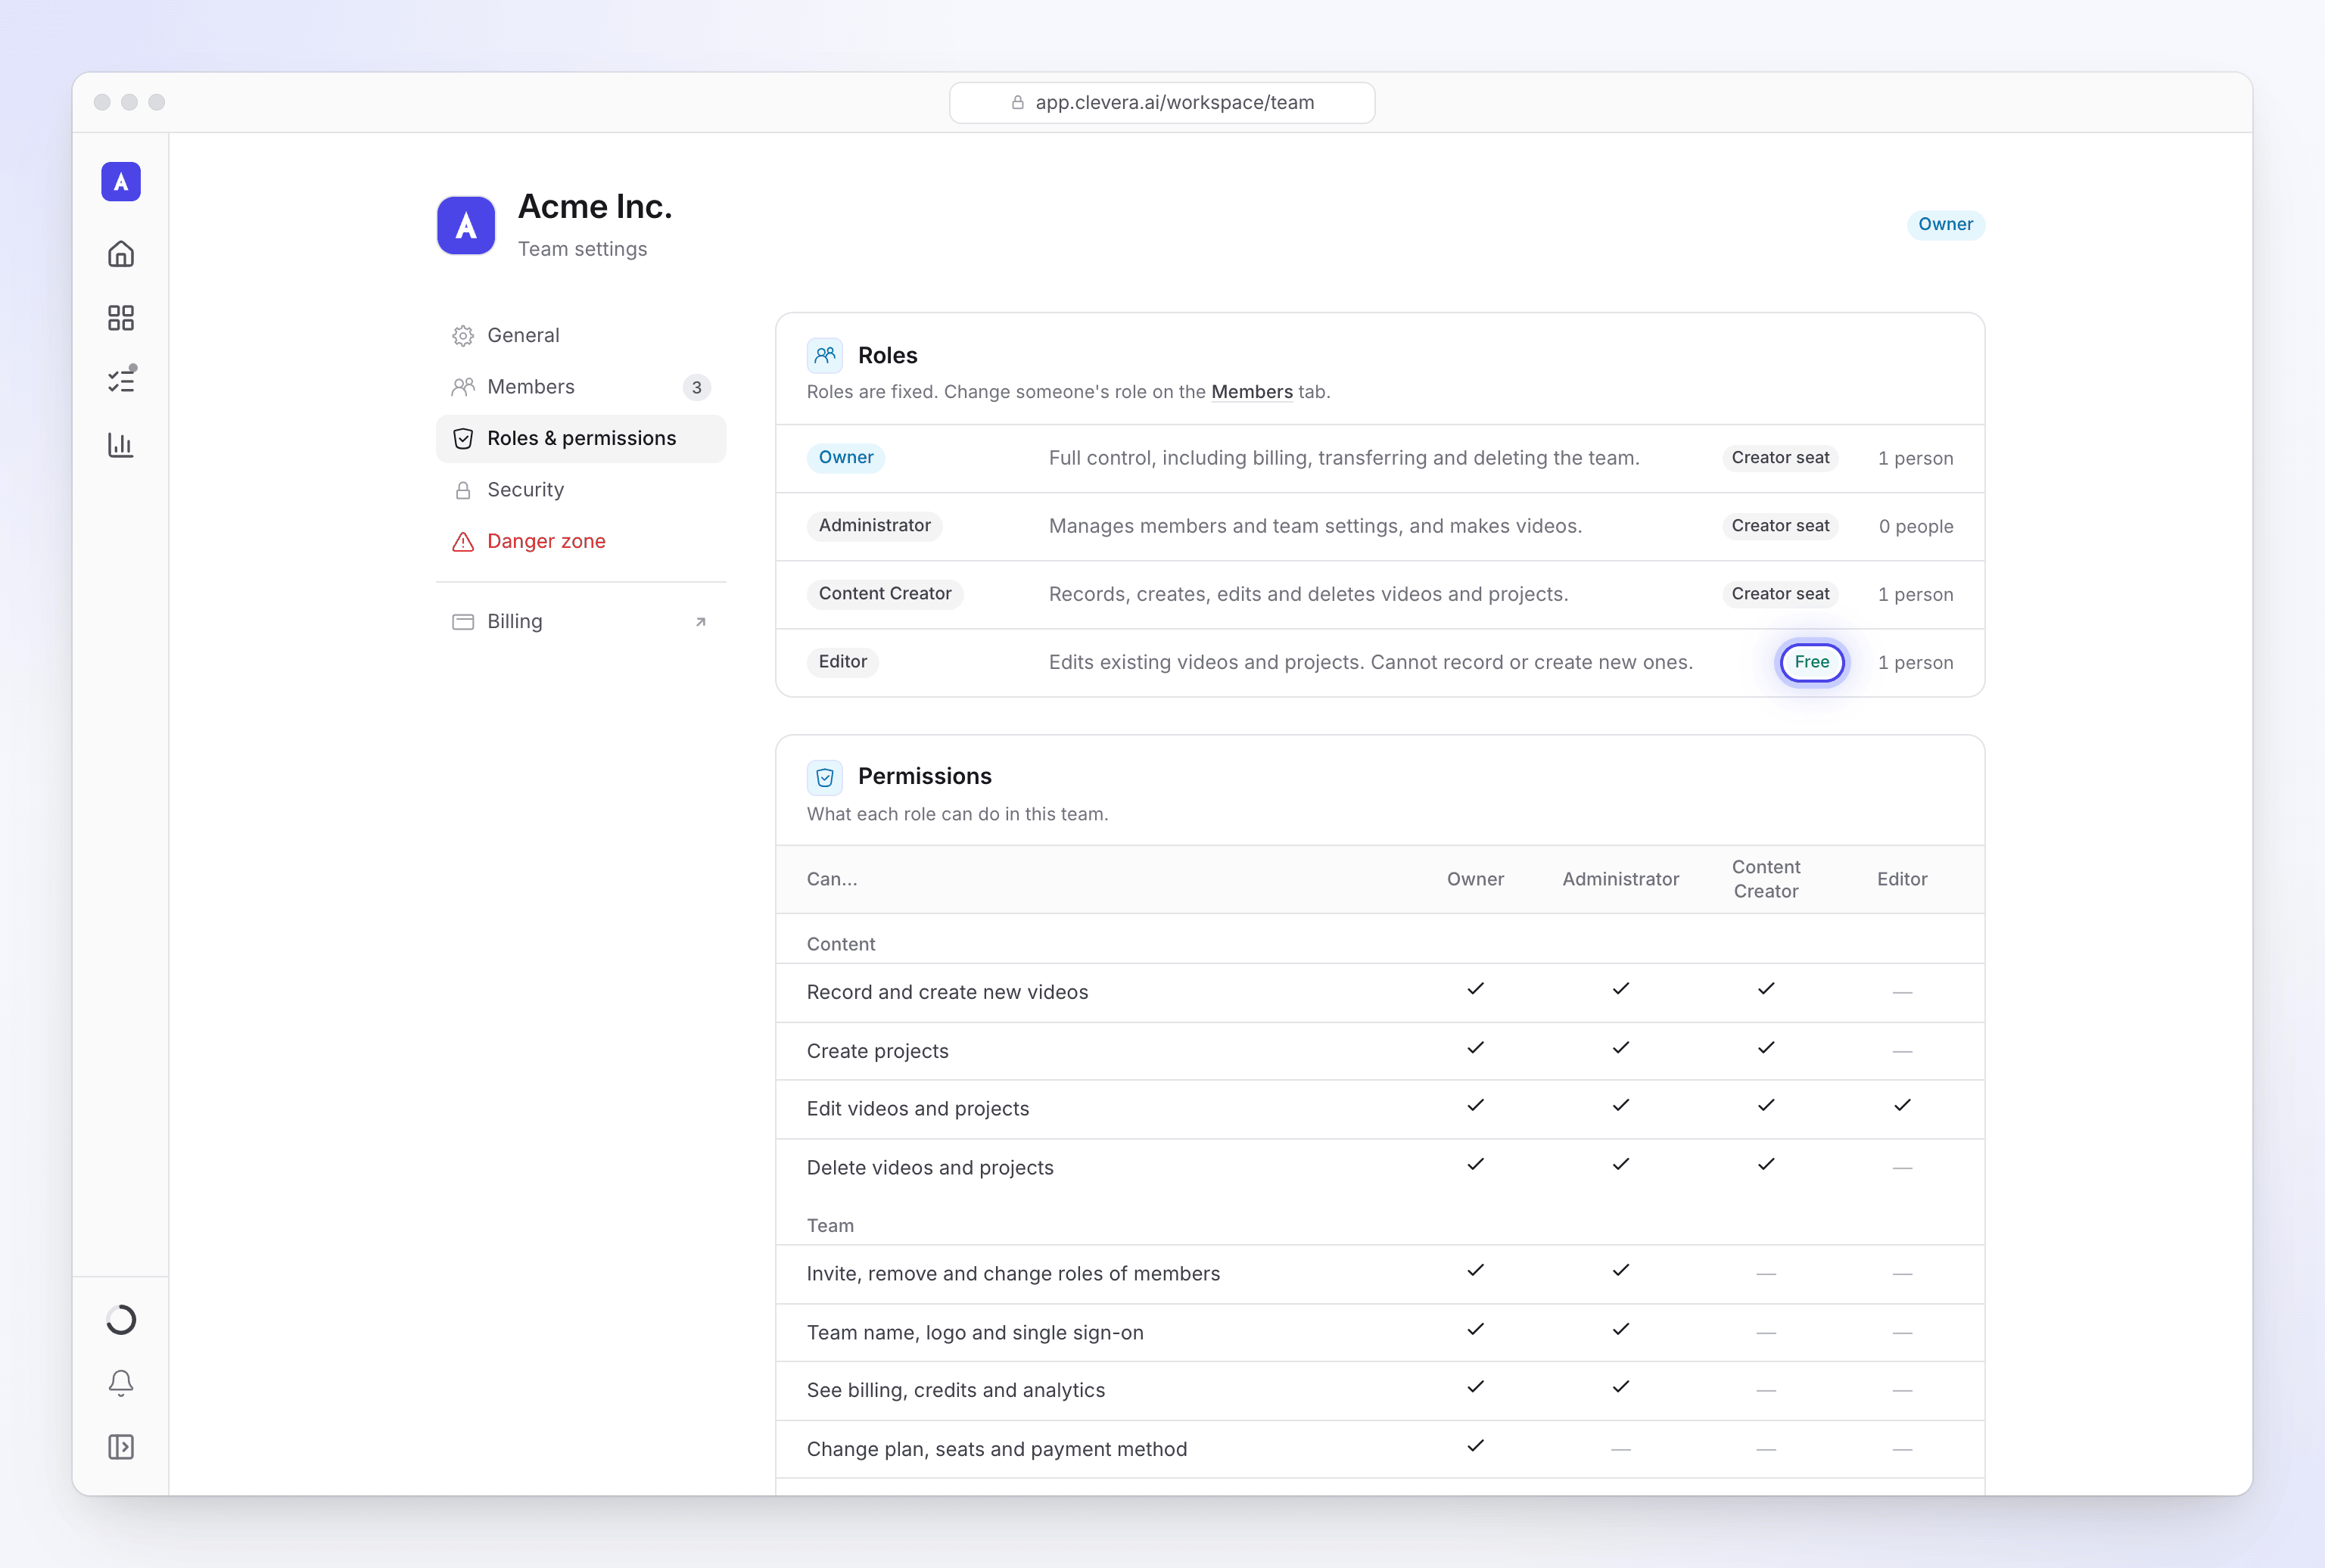Open the Security settings tab
The image size is (2325, 1568).
point(581,490)
